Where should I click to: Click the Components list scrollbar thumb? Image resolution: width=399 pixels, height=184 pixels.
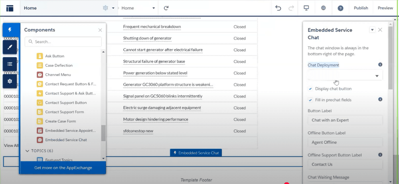click(103, 133)
